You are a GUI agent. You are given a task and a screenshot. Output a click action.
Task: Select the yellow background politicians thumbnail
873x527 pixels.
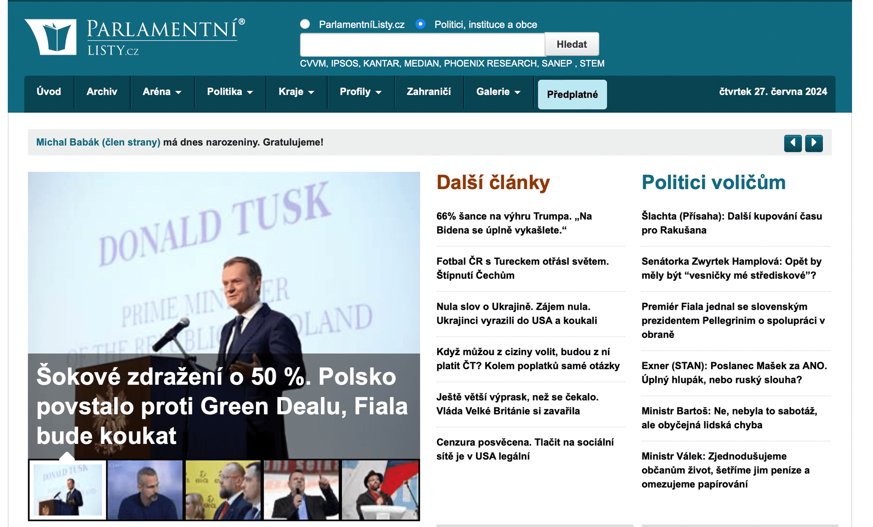coord(223,490)
